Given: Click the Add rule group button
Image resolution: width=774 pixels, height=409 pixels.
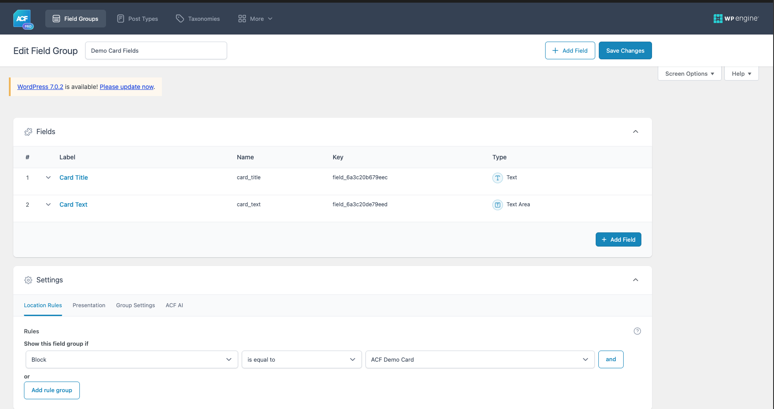Looking at the screenshot, I should [x=52, y=390].
